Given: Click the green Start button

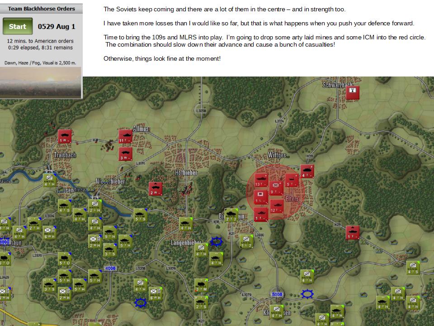Looking at the screenshot, I should (18, 26).
